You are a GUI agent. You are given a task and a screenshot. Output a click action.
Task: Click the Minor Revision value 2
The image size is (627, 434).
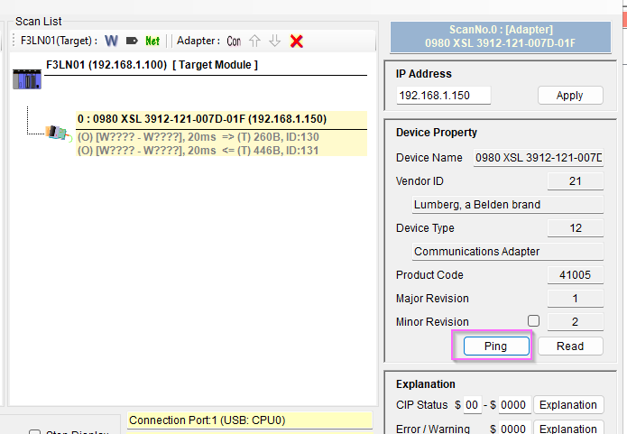tap(575, 321)
